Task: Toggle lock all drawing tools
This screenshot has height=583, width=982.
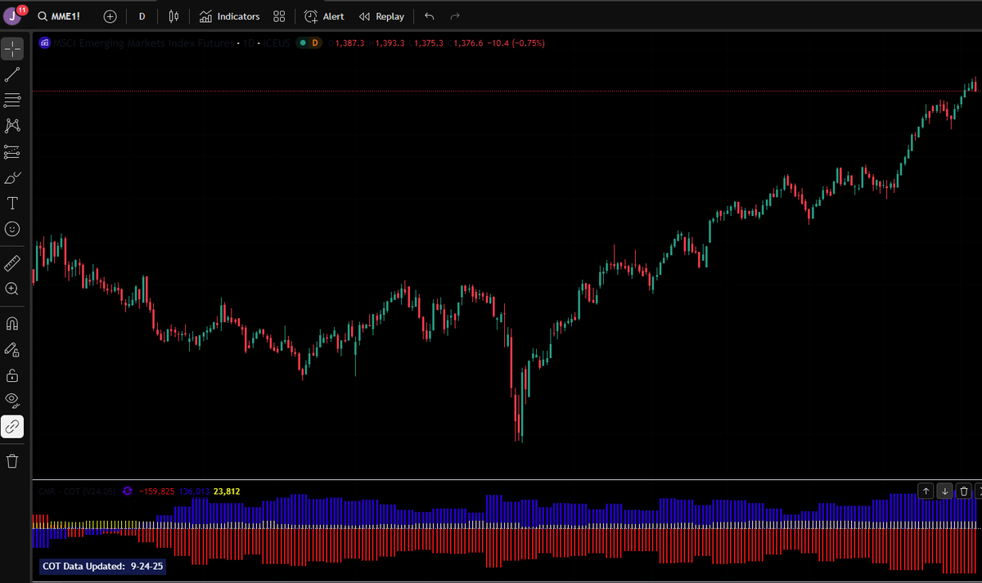Action: (12, 375)
